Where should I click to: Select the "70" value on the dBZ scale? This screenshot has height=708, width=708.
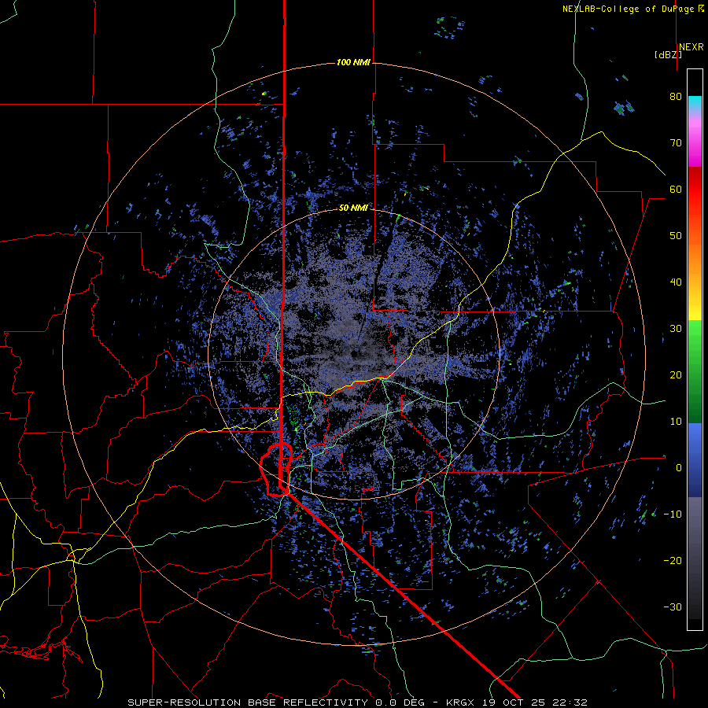(x=676, y=143)
